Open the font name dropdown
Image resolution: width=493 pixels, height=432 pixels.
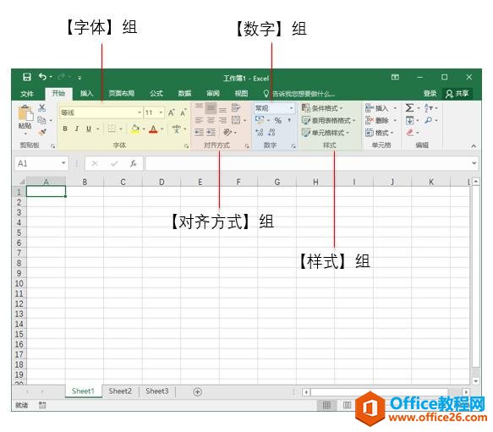pyautogui.click(x=140, y=112)
